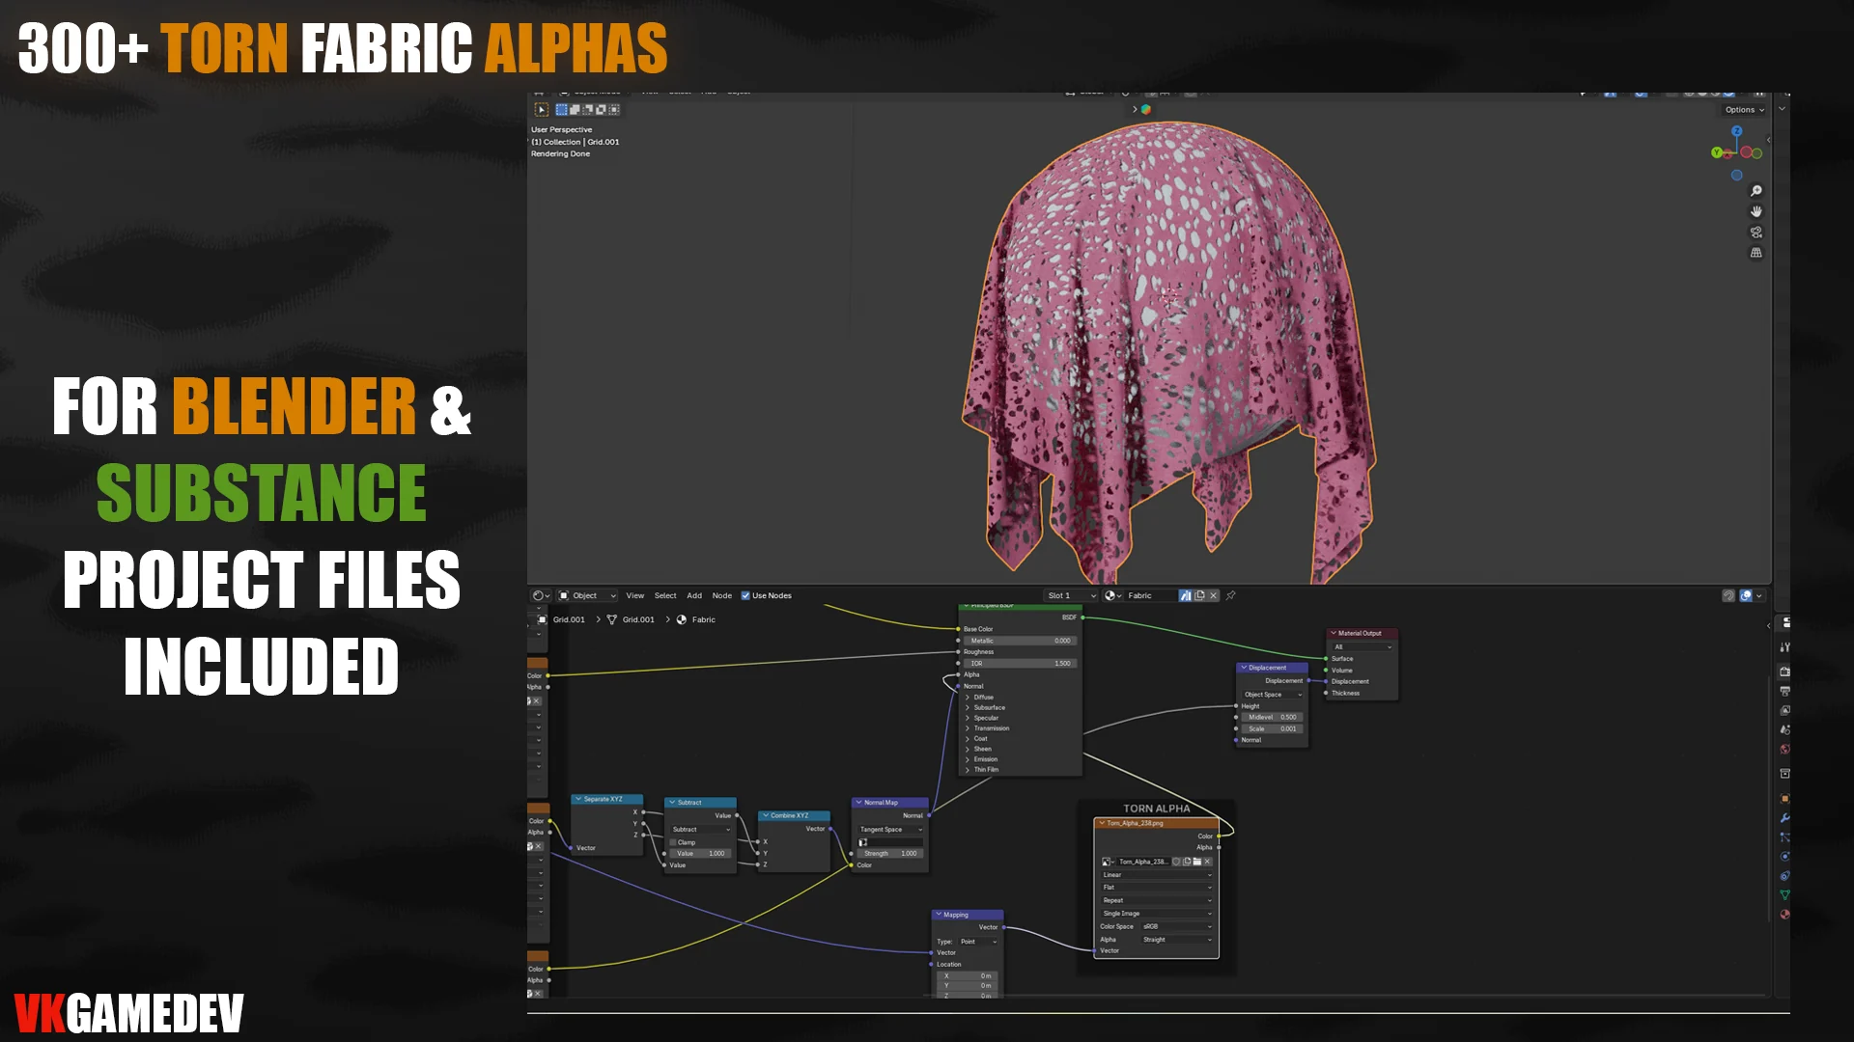
Task: Click Fabric material breadcrumb
Action: [703, 620]
